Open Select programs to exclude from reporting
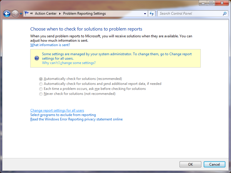This screenshot has height=173, width=231. pyautogui.click(x=63, y=115)
